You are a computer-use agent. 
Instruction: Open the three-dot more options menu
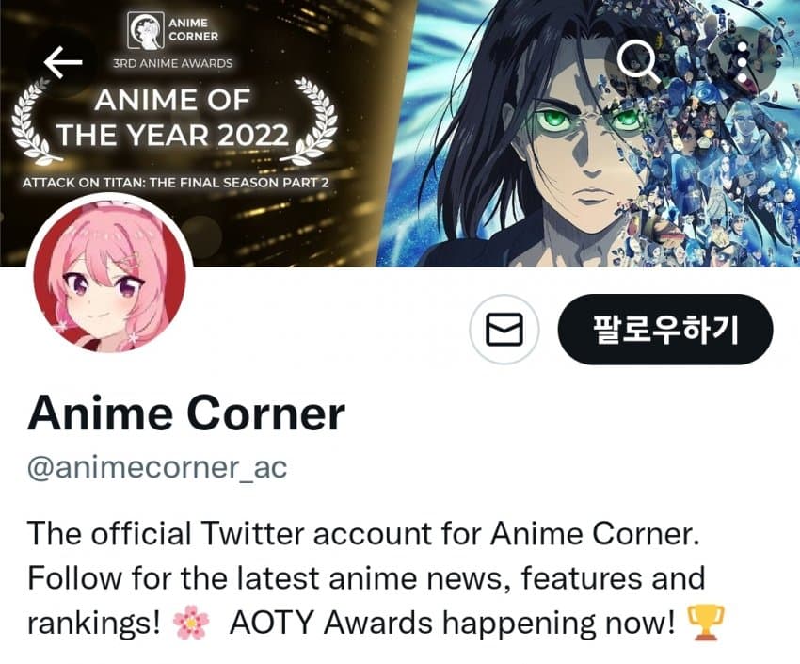(743, 62)
